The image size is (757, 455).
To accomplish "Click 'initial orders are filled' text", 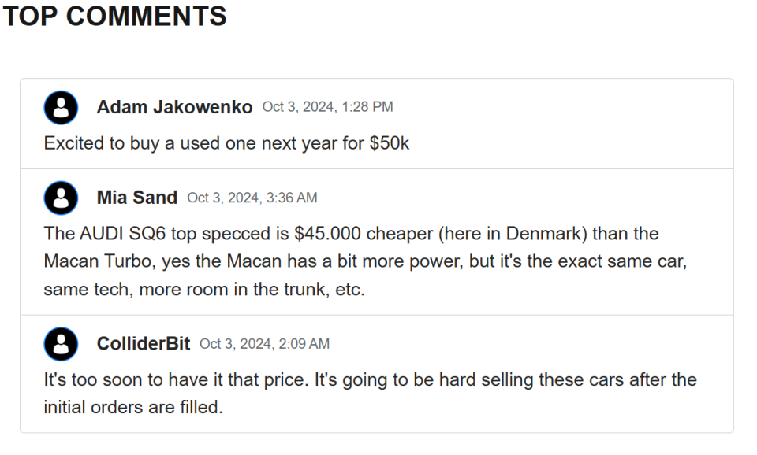I will [x=133, y=408].
